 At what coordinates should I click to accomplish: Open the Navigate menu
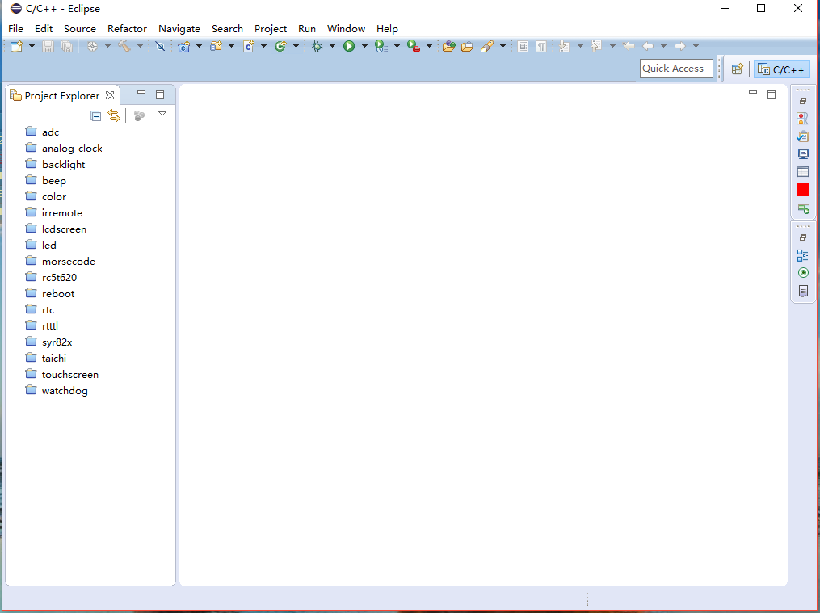(x=179, y=28)
